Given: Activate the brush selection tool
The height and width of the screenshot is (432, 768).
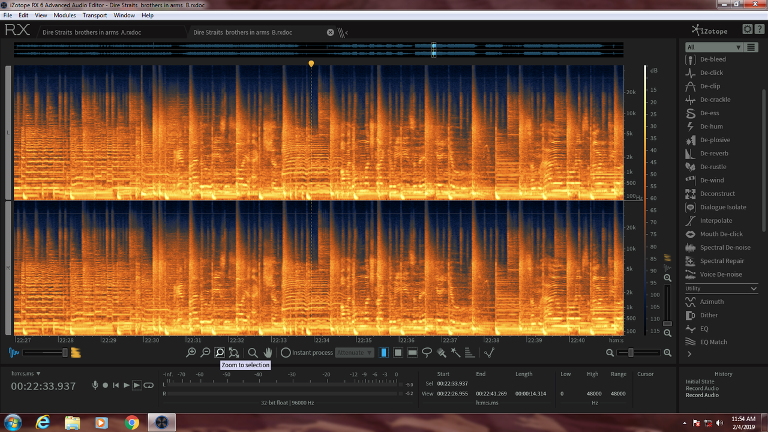Looking at the screenshot, I should [440, 352].
